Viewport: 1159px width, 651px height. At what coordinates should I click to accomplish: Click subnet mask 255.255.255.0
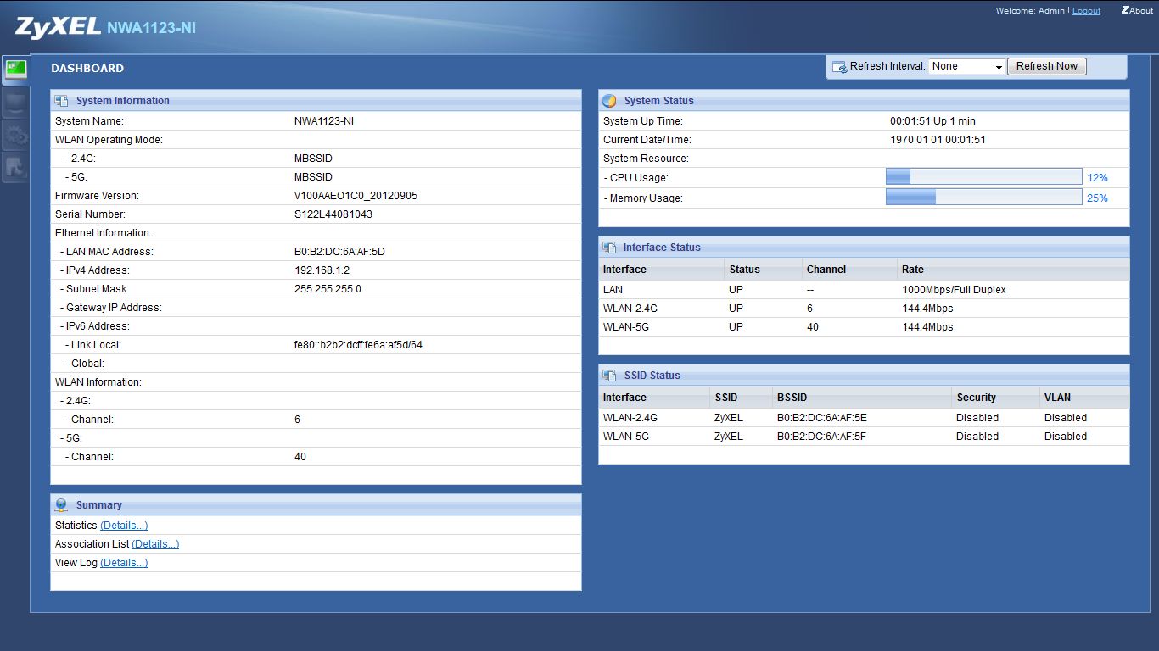click(328, 289)
